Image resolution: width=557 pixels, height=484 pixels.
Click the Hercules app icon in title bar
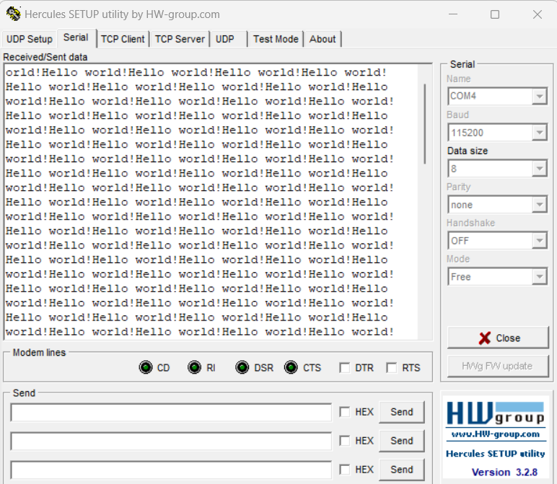pos(13,14)
